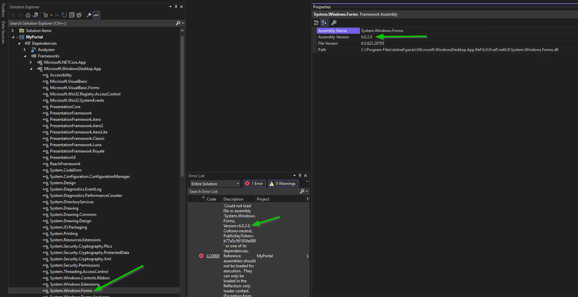
Task: Click the Collapse All toolbar icon
Action: [72, 15]
